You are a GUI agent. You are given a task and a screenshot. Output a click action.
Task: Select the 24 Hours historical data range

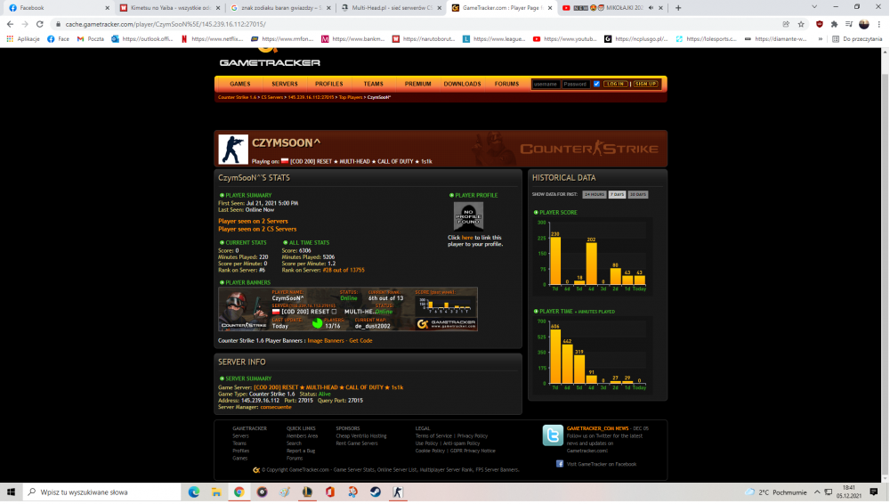click(594, 194)
